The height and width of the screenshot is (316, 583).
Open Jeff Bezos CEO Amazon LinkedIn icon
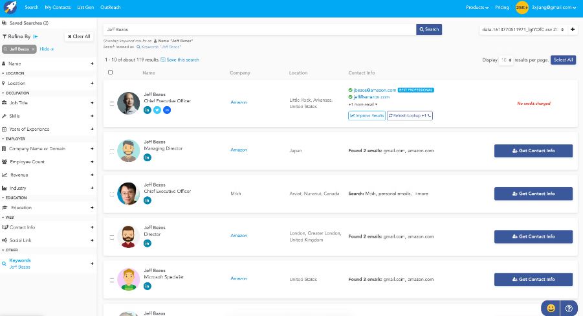coord(148,110)
